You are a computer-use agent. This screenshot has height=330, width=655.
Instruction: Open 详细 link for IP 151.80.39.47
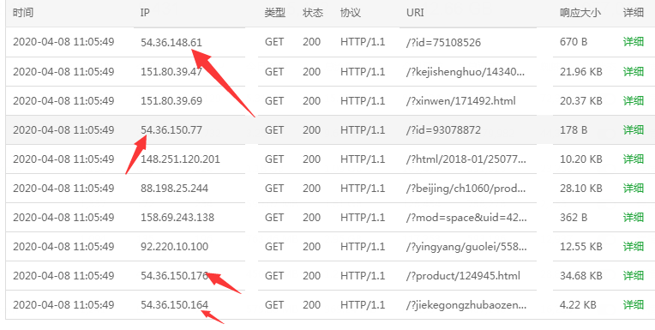634,71
